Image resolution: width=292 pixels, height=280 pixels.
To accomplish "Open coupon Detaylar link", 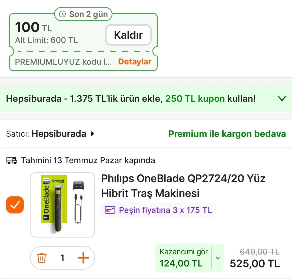I will 135,62.
